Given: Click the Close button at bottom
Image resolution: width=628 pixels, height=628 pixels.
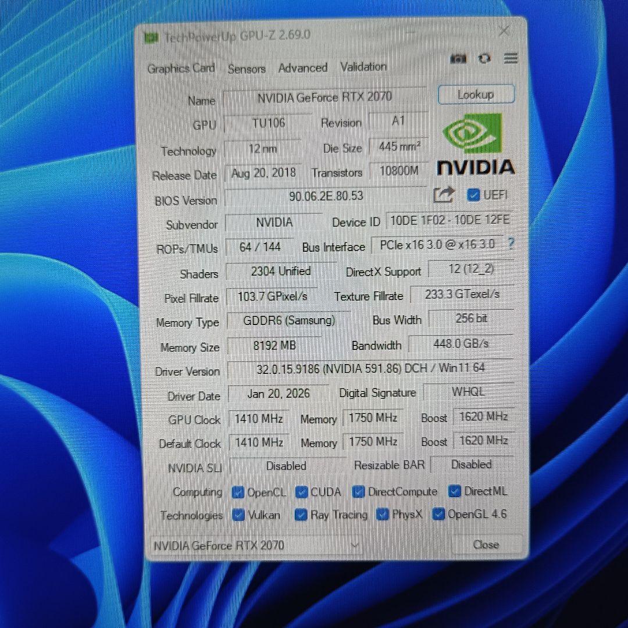Looking at the screenshot, I should (x=486, y=545).
